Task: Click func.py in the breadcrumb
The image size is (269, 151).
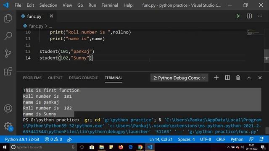Action: [36, 26]
